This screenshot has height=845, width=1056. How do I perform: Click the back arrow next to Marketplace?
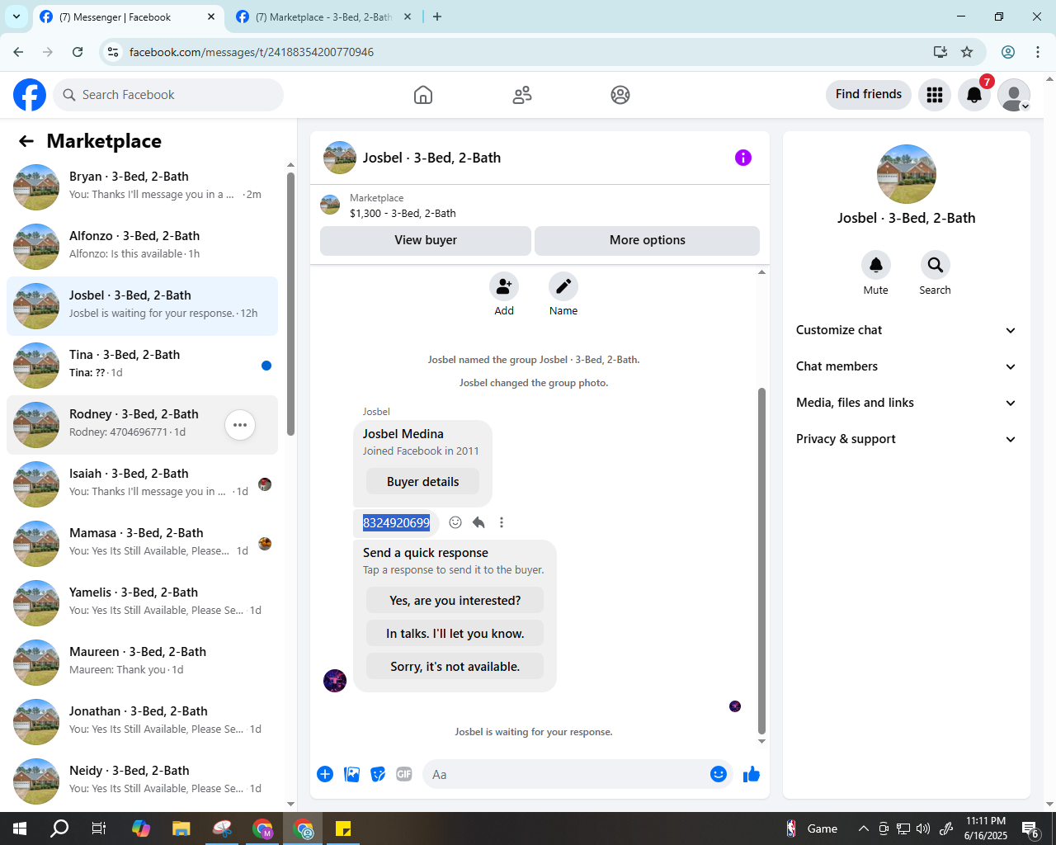pos(26,141)
